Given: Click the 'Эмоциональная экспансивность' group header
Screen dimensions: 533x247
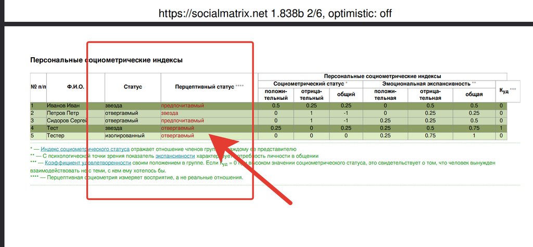Looking at the screenshot, I should click(x=426, y=83).
